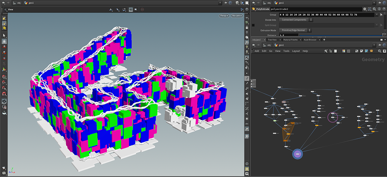Click the Distance slider track

point(341,35)
